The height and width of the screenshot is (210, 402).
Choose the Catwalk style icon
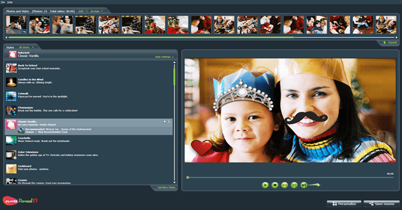(12, 96)
